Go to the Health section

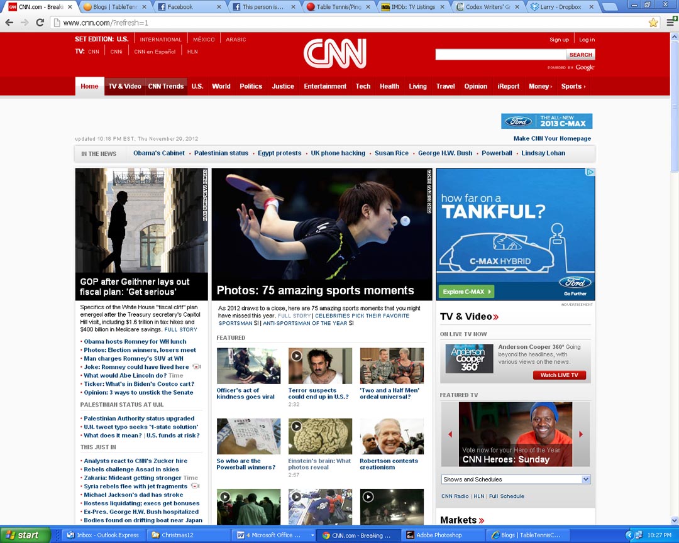point(389,86)
